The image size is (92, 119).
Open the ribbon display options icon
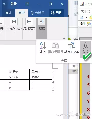pyautogui.click(x=27, y=4)
